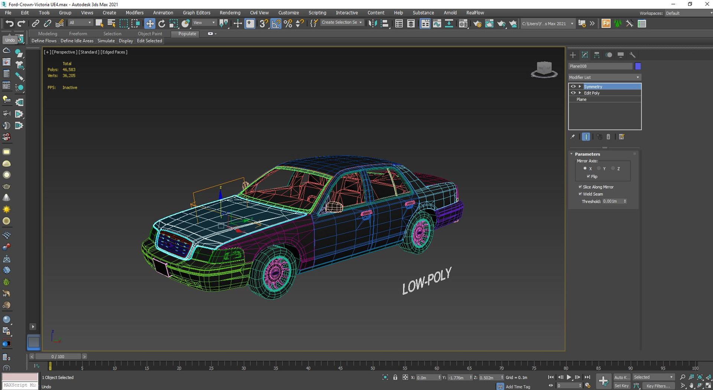The height and width of the screenshot is (390, 713).
Task: Toggle the Flip checkbox
Action: coord(588,176)
